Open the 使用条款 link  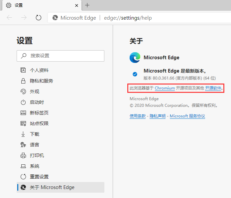(x=138, y=116)
